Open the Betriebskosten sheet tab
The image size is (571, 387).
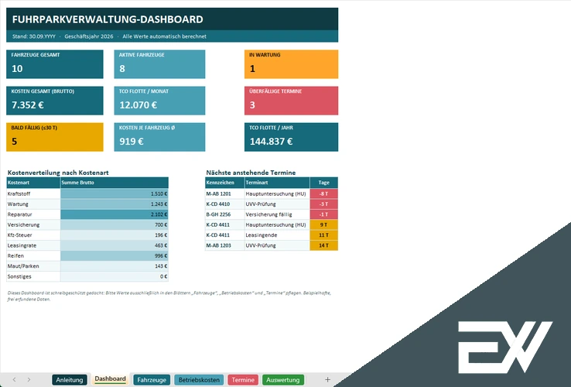click(x=199, y=380)
